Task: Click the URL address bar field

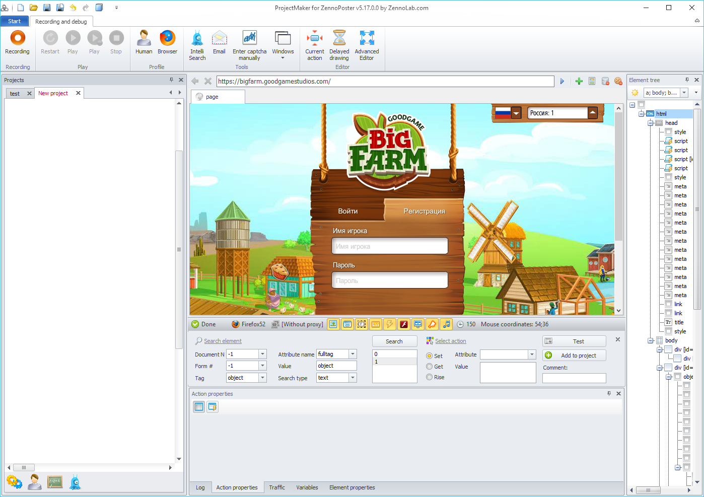Action: click(385, 82)
